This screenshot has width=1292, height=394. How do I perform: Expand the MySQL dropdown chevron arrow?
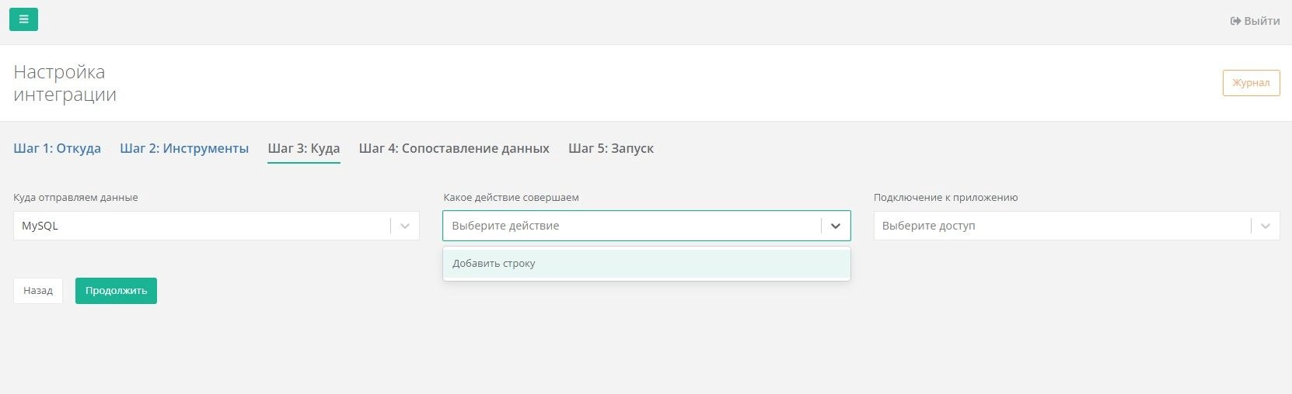pyautogui.click(x=405, y=226)
